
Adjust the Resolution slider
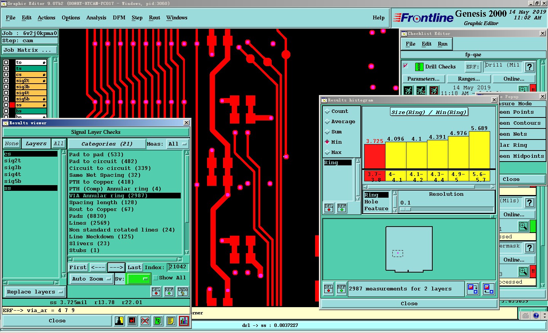[x=407, y=209]
